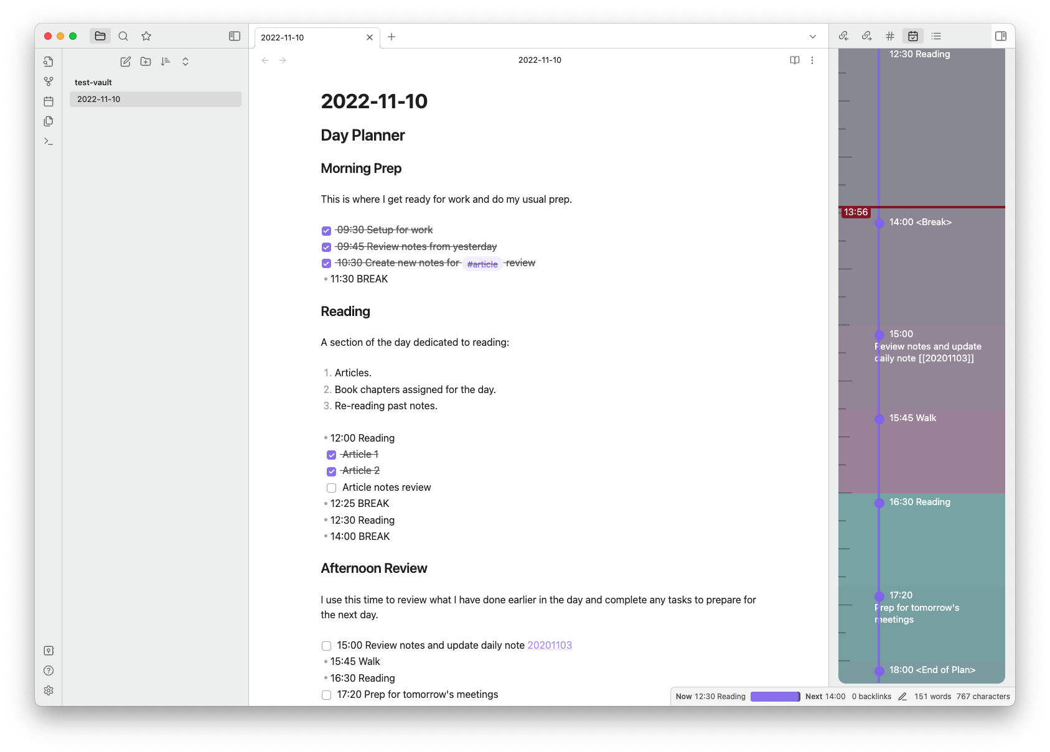Open the quick switcher ribbon icon
This screenshot has height=752, width=1050.
pyautogui.click(x=49, y=62)
